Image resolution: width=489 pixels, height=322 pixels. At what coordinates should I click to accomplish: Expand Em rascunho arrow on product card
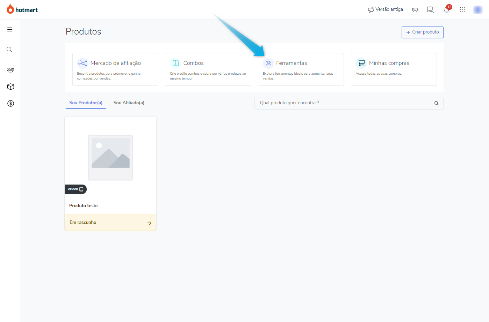[x=149, y=223]
